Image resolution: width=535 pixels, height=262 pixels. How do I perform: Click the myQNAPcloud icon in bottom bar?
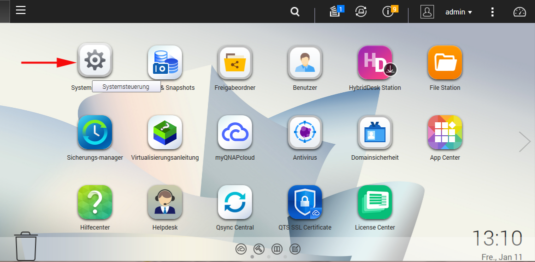[x=241, y=249]
